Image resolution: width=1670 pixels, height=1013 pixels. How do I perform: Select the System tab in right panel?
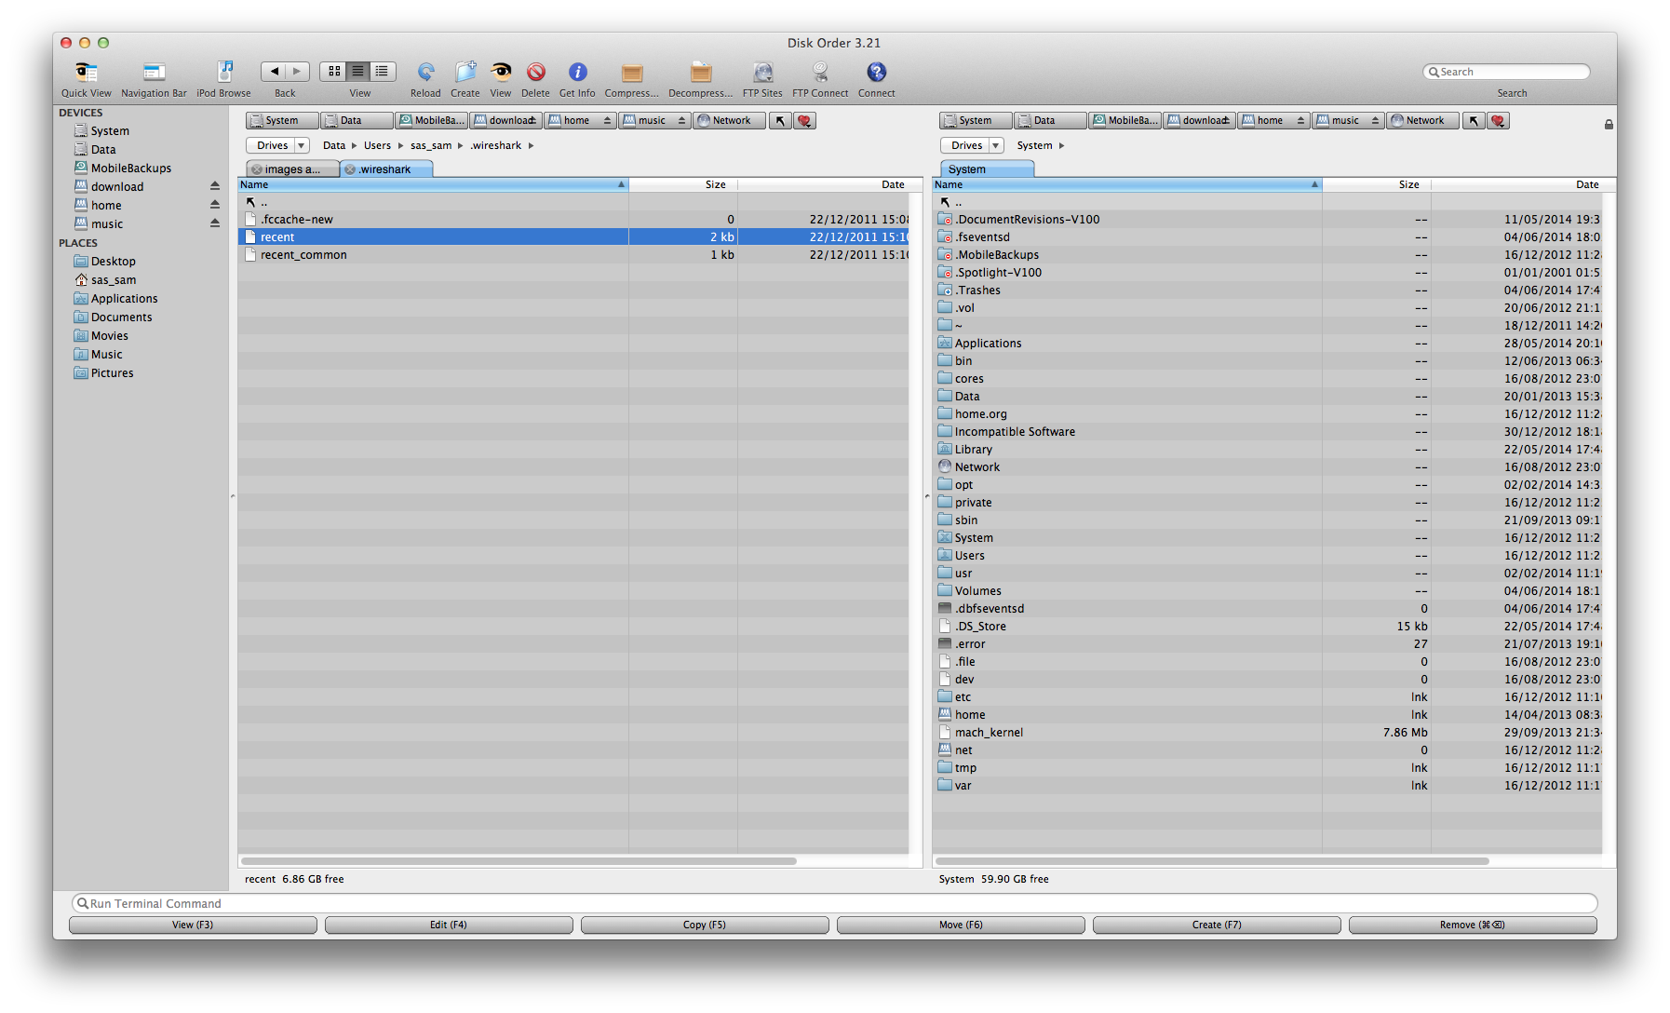pyautogui.click(x=985, y=169)
